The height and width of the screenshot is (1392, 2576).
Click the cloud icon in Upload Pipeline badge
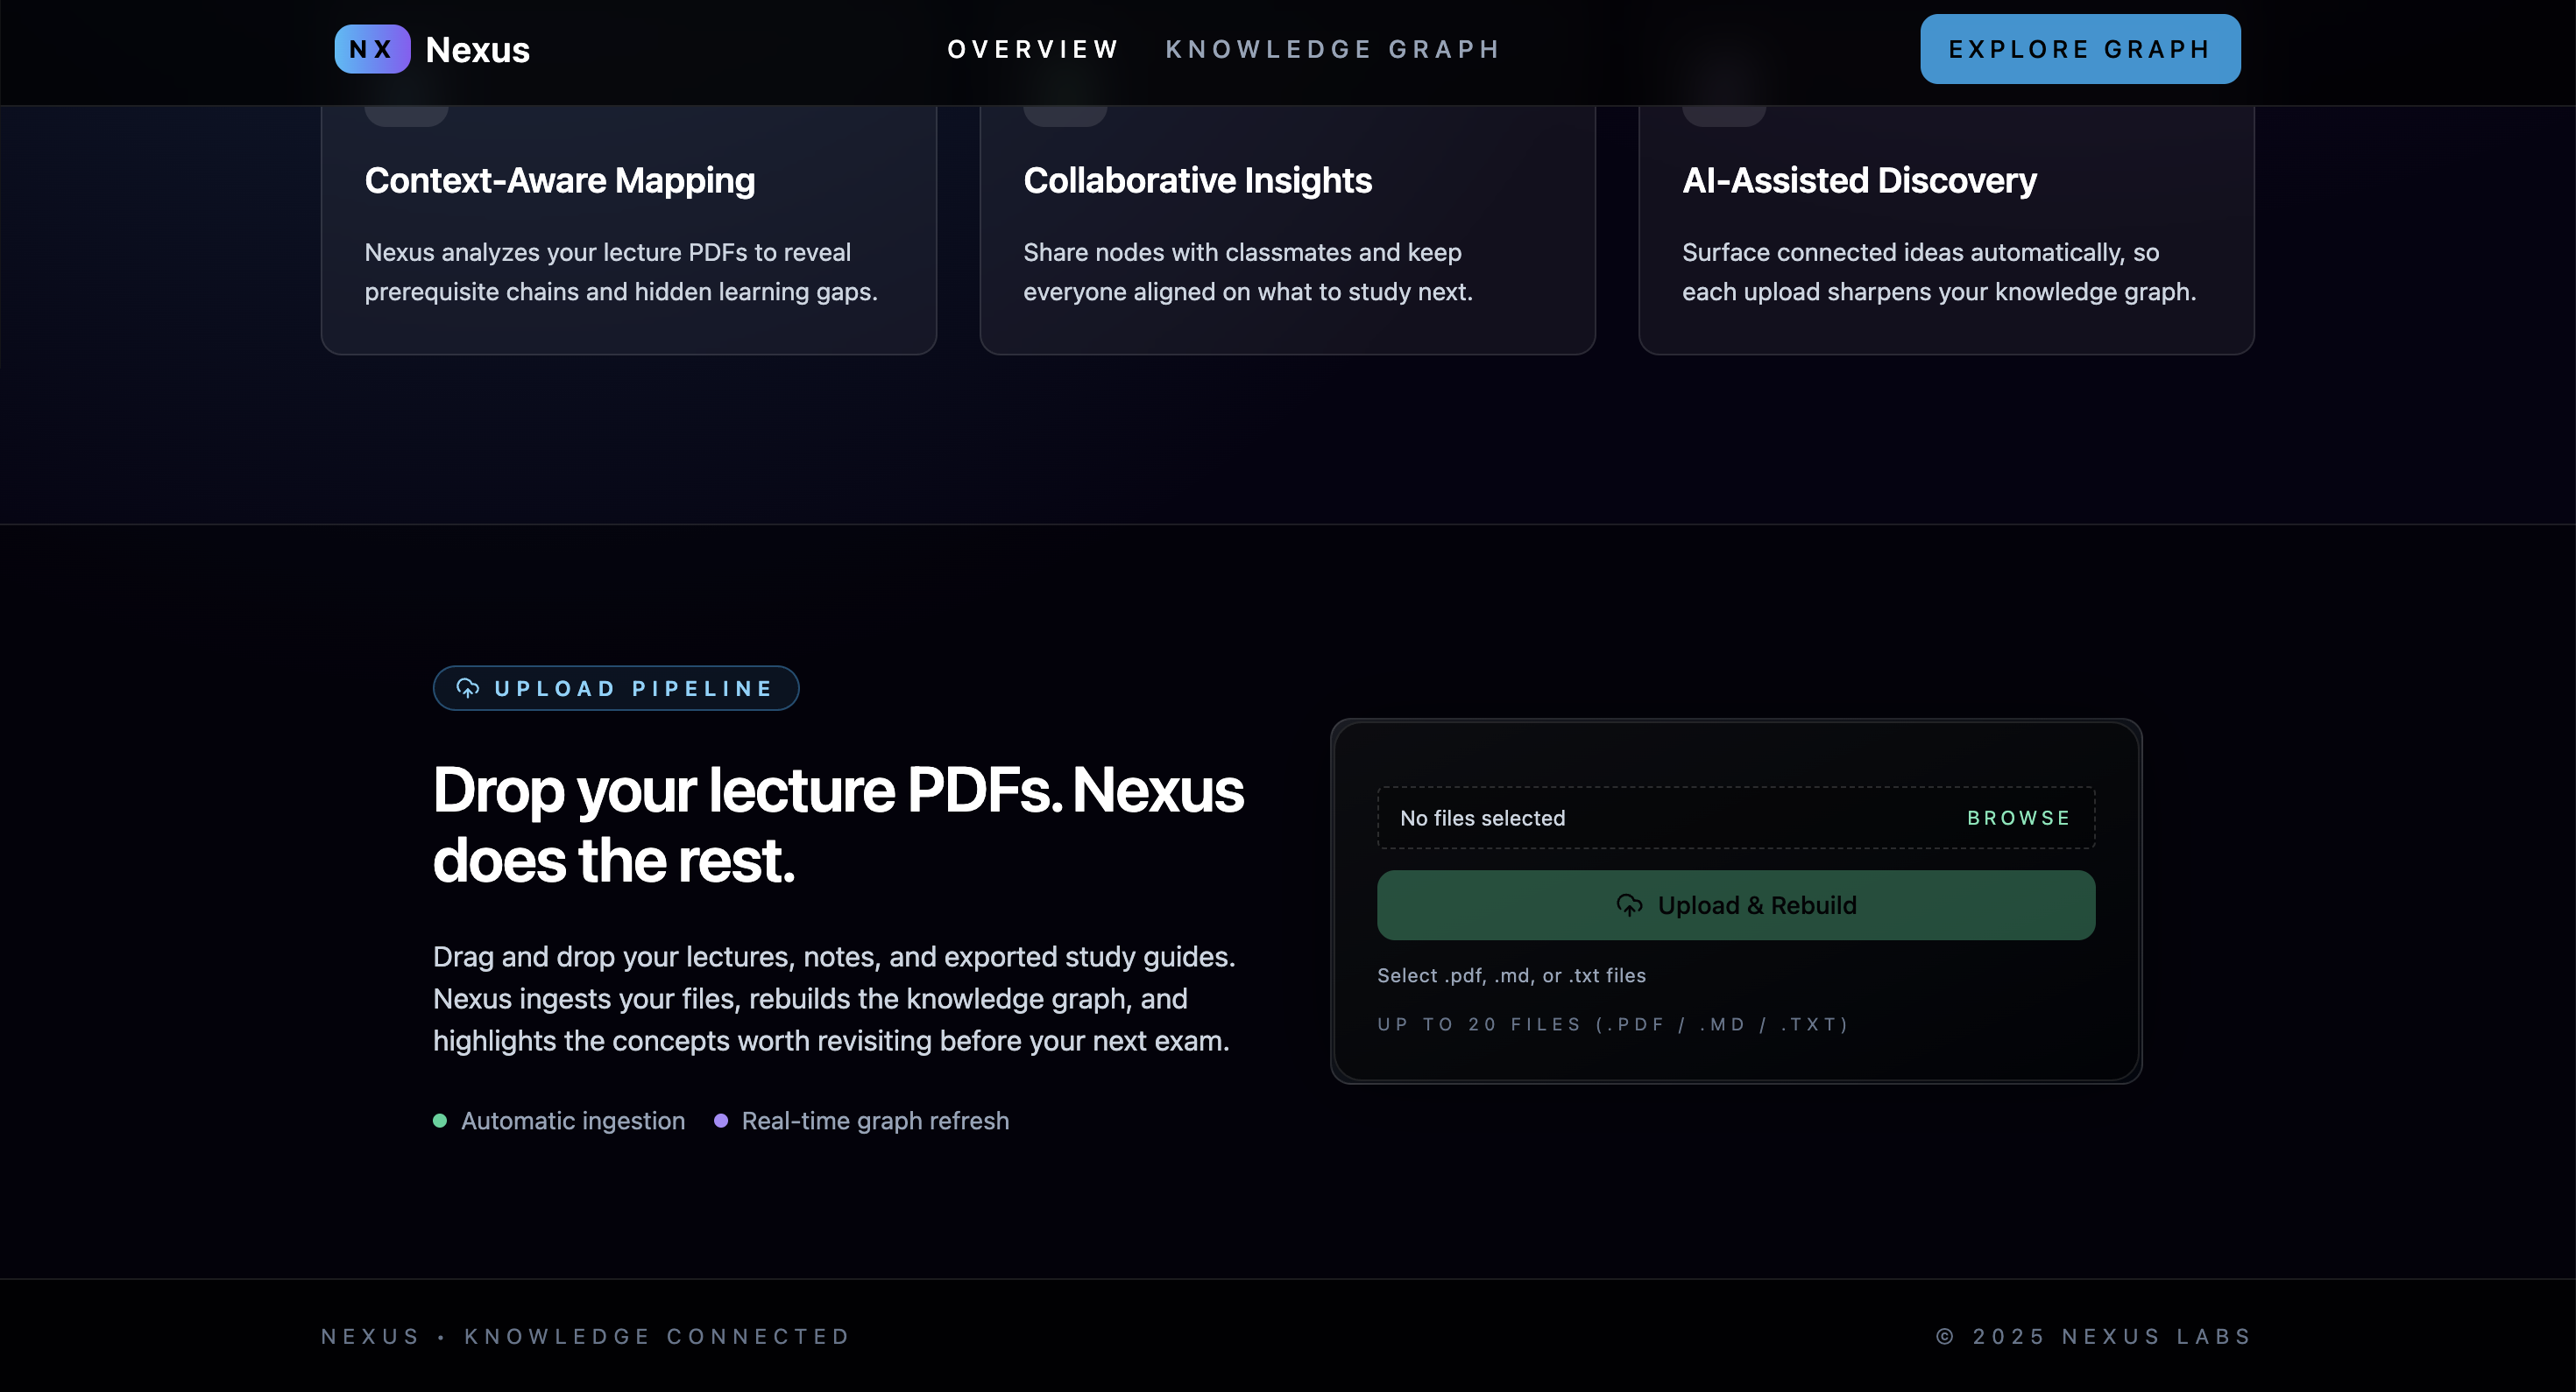tap(467, 688)
